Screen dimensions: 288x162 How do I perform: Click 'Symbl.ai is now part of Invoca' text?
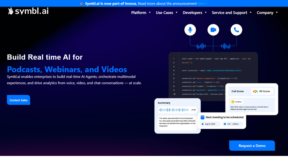point(111,3)
